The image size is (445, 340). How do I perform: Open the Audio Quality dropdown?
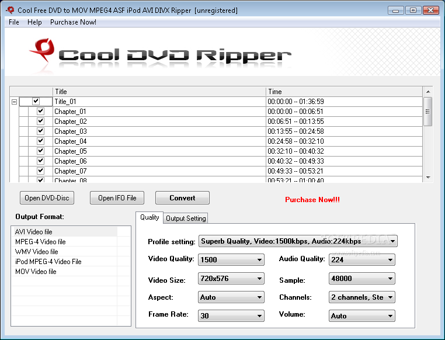point(362,260)
